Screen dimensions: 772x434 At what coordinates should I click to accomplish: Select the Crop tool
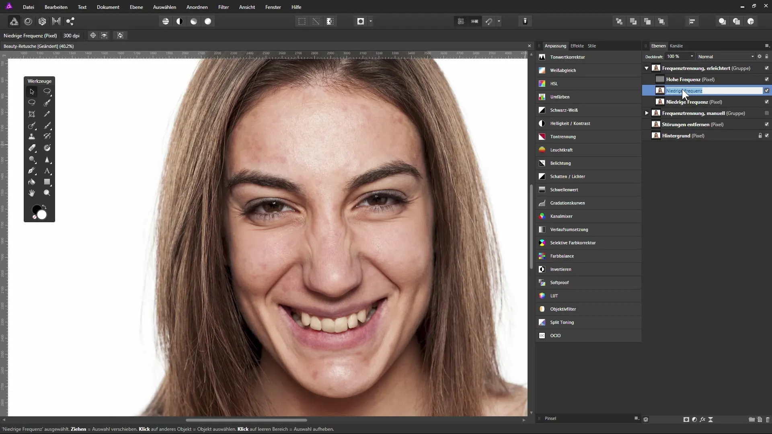[x=32, y=114]
